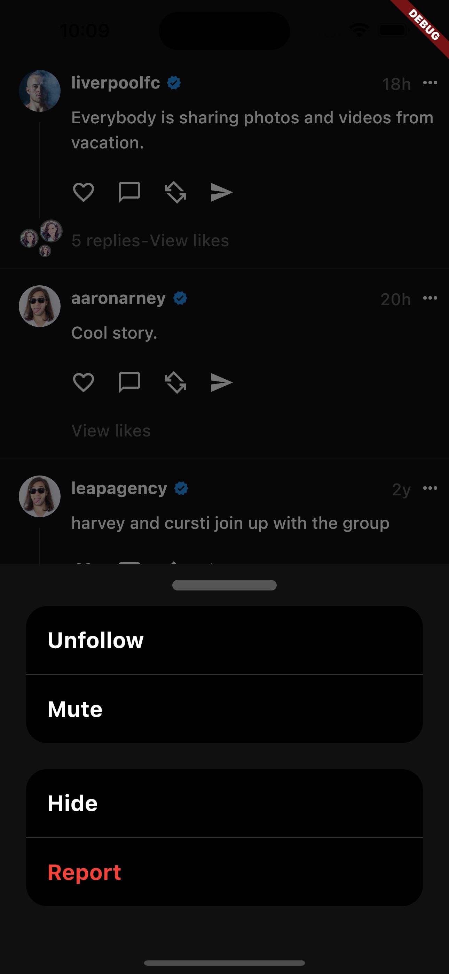Open more options for aaronarney post
Screen dimensions: 449x974
pos(430,298)
